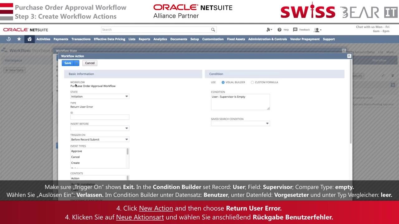Open the Payments menu

[x=61, y=39]
